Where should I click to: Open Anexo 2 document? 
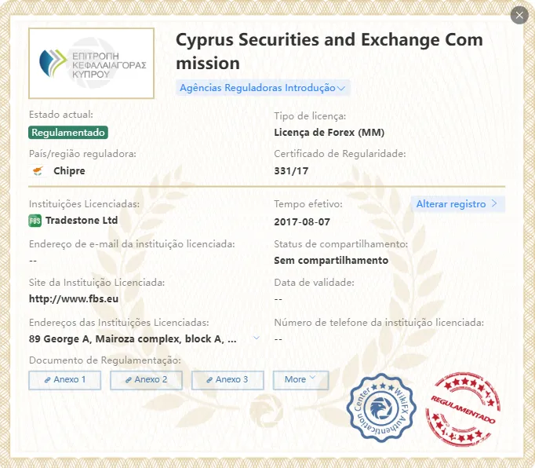click(146, 380)
